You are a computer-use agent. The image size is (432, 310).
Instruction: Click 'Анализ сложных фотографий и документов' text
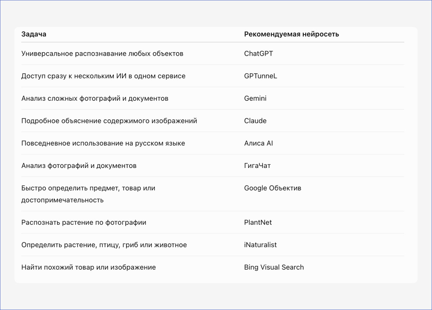[95, 98]
